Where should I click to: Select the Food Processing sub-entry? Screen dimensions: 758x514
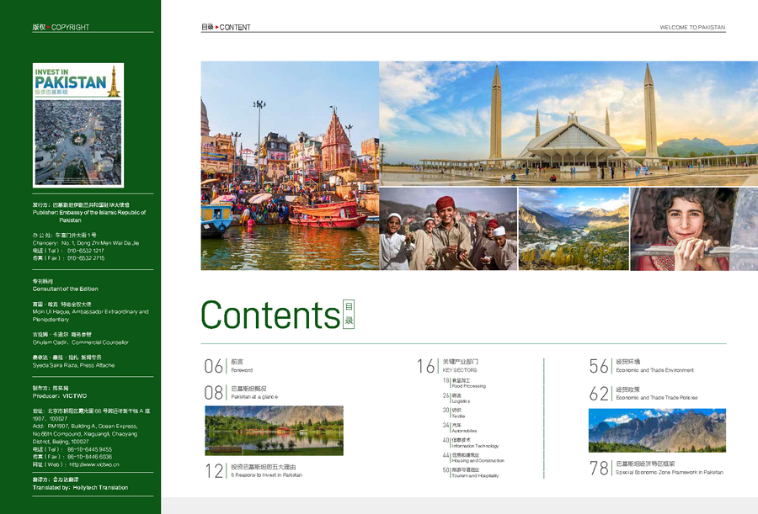pyautogui.click(x=464, y=383)
